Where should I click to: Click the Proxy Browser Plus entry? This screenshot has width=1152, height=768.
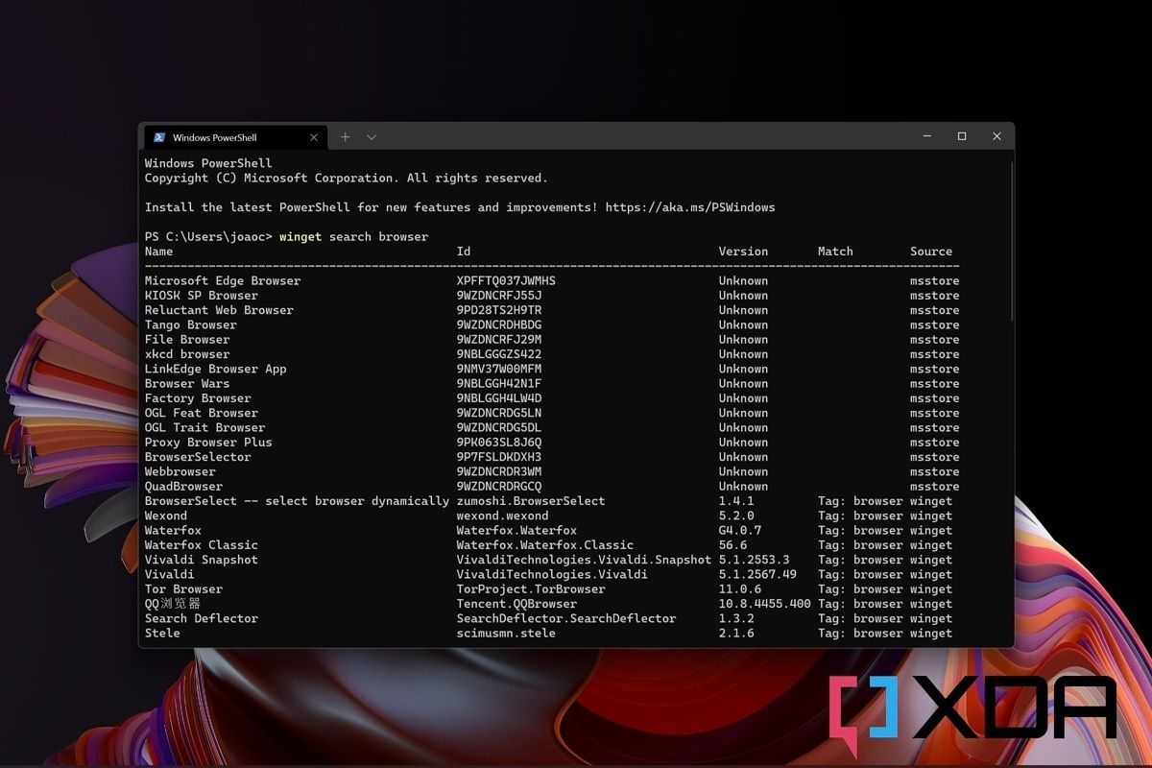pyautogui.click(x=208, y=443)
